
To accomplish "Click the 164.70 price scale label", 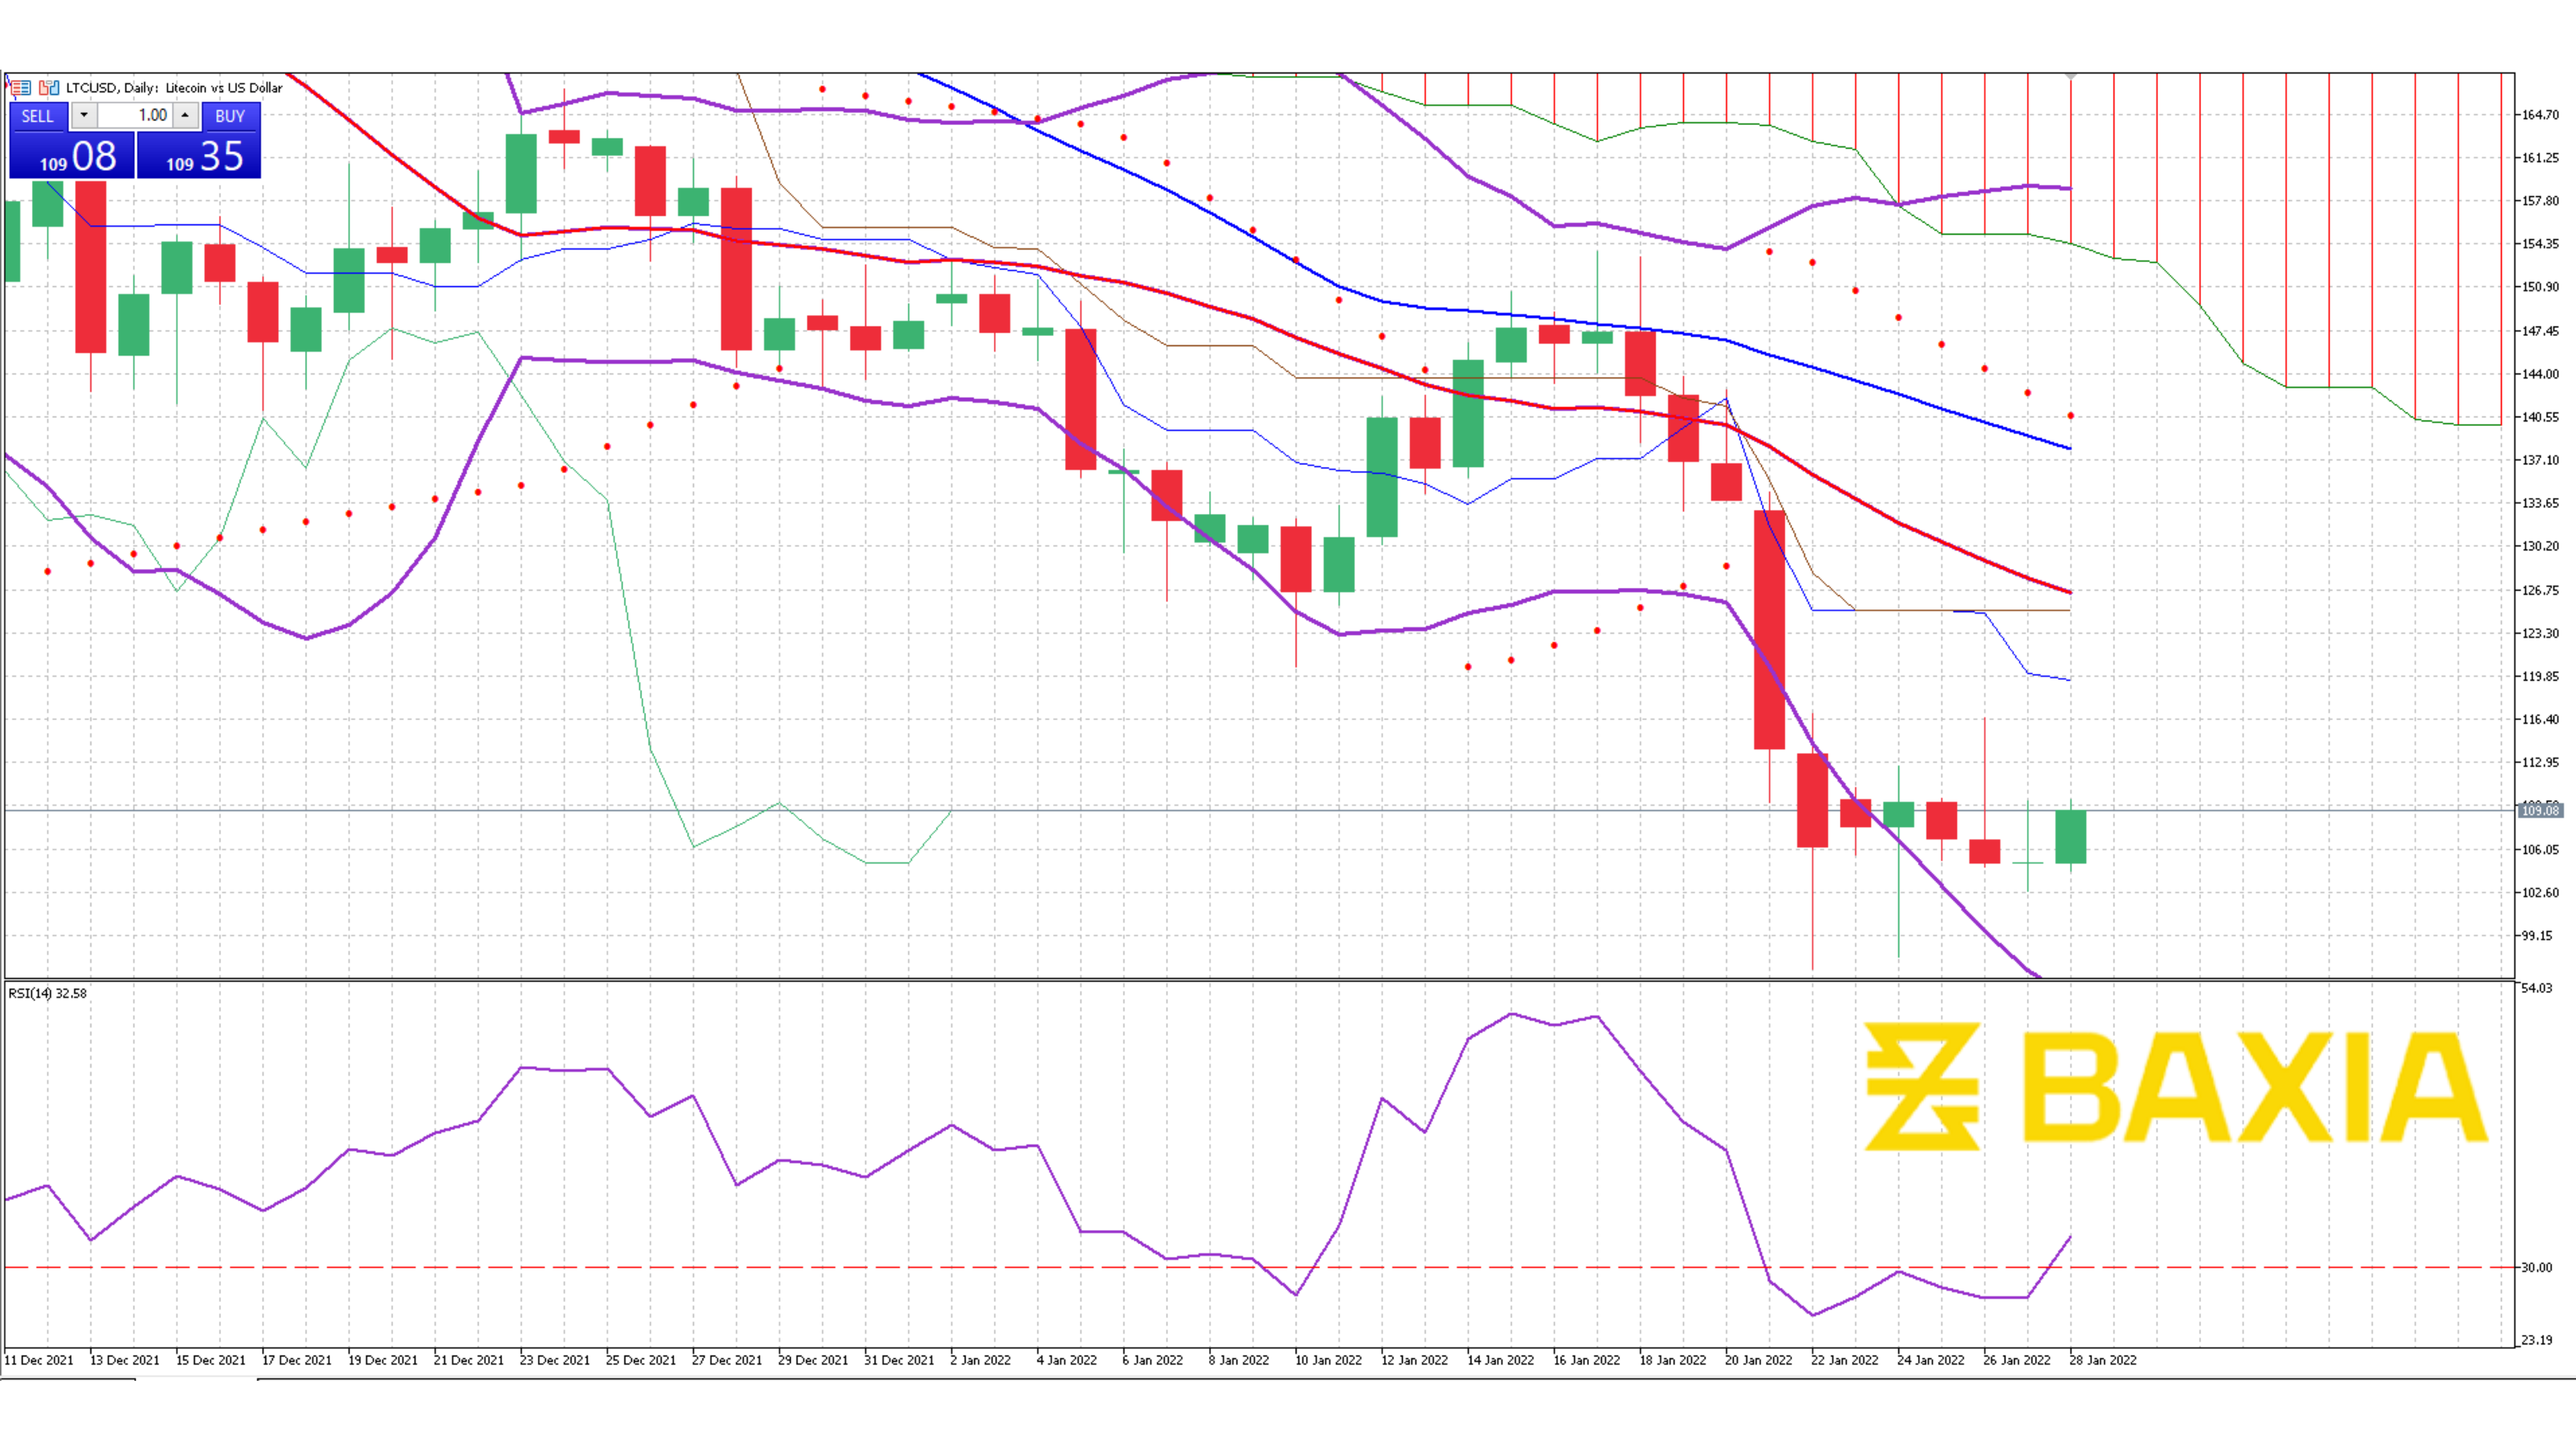I will pos(2542,116).
